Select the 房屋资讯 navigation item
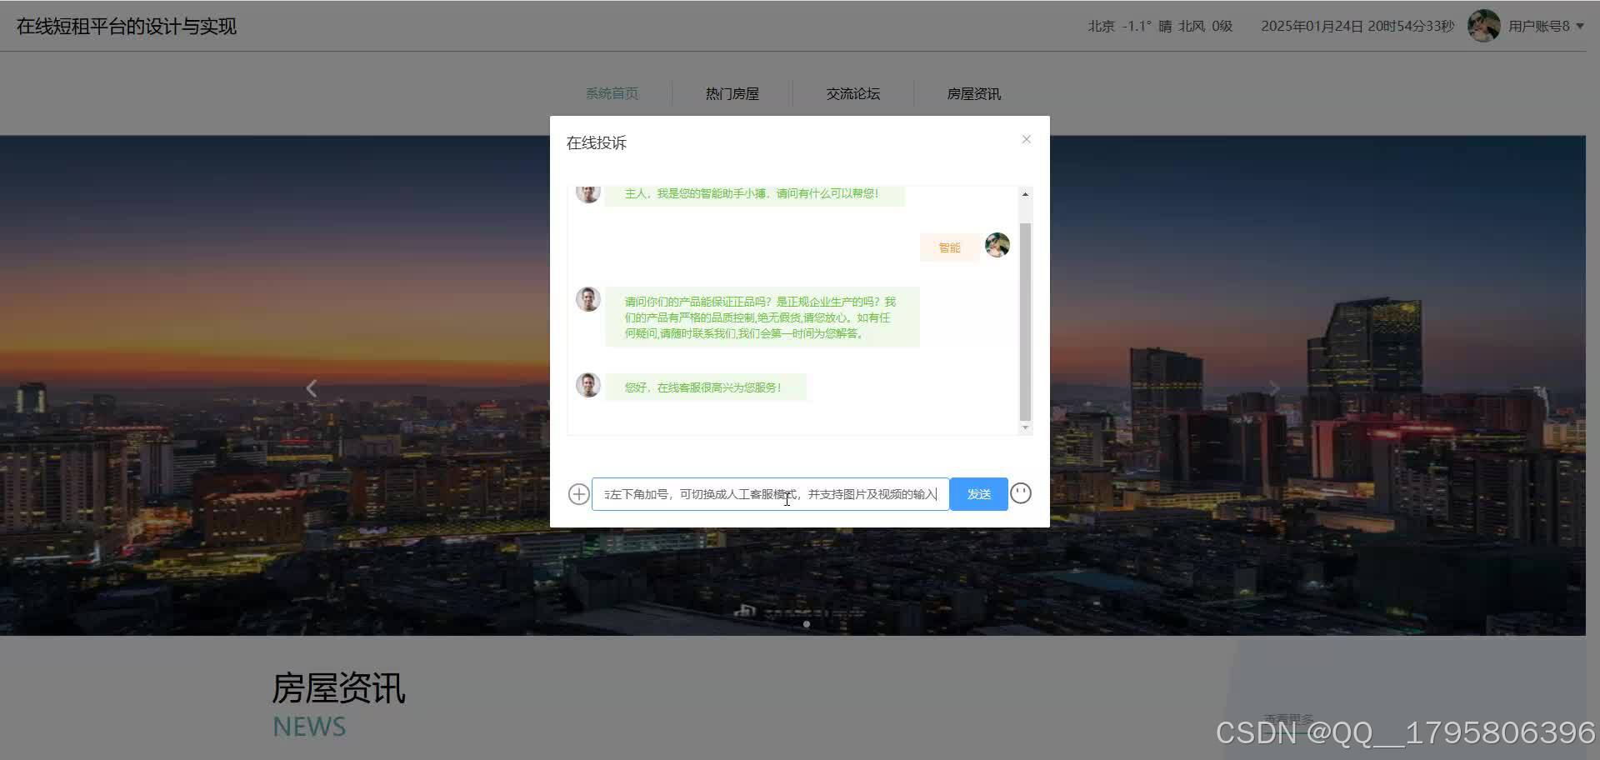 point(974,93)
